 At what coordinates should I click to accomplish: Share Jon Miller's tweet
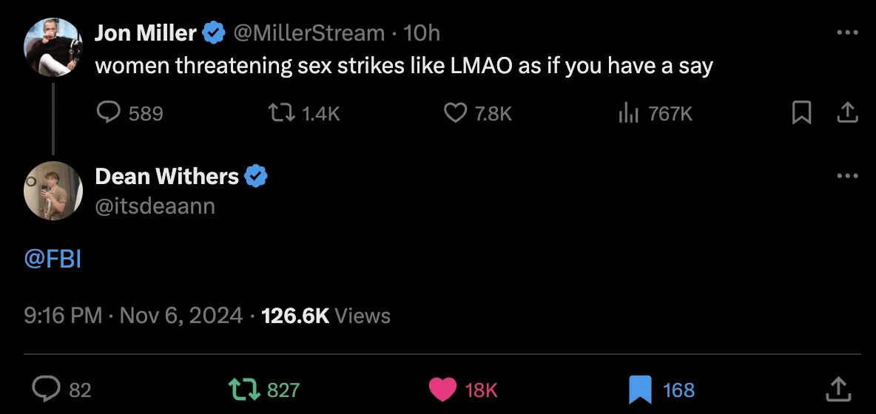click(846, 112)
